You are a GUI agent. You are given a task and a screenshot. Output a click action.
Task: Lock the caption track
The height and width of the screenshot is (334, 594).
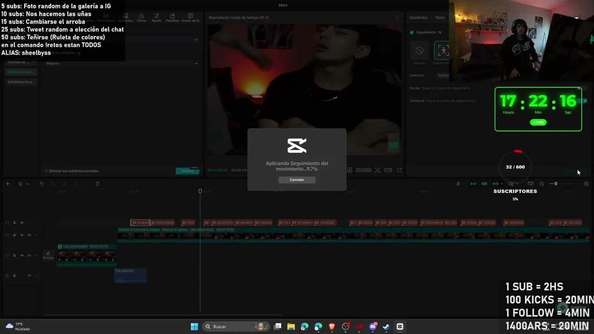pos(14,223)
